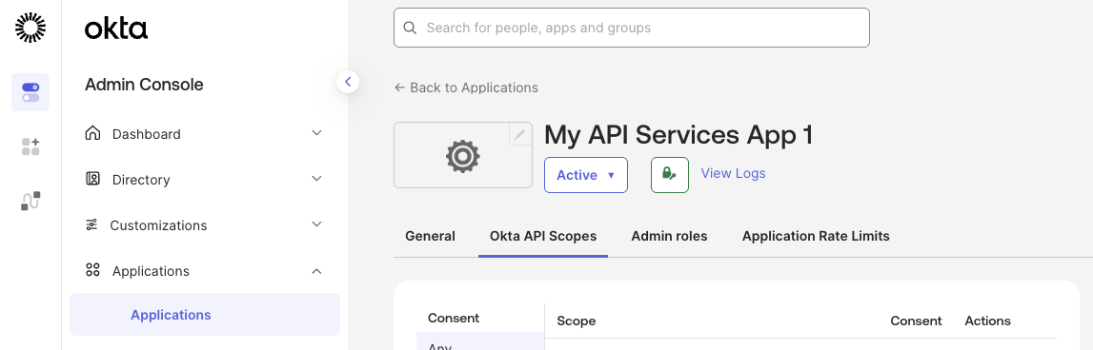Click the Applications four-circles icon
The image size is (1093, 350).
click(x=92, y=270)
